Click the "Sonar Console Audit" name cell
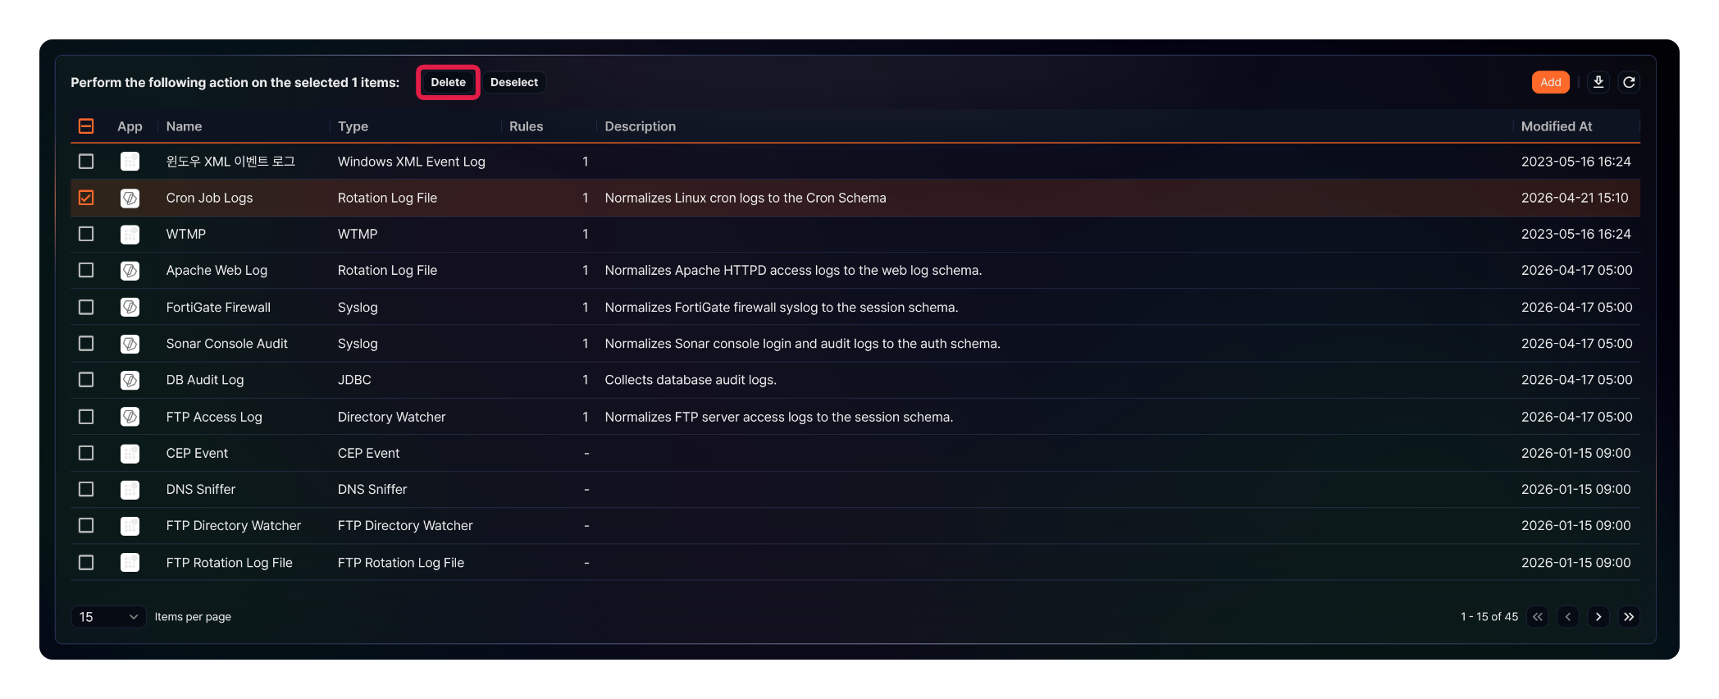 pos(227,344)
